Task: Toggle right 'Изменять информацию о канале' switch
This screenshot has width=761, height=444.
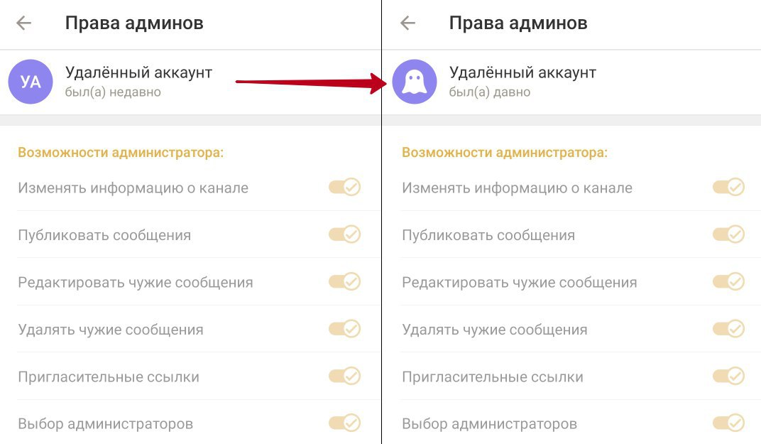Action: 728,188
